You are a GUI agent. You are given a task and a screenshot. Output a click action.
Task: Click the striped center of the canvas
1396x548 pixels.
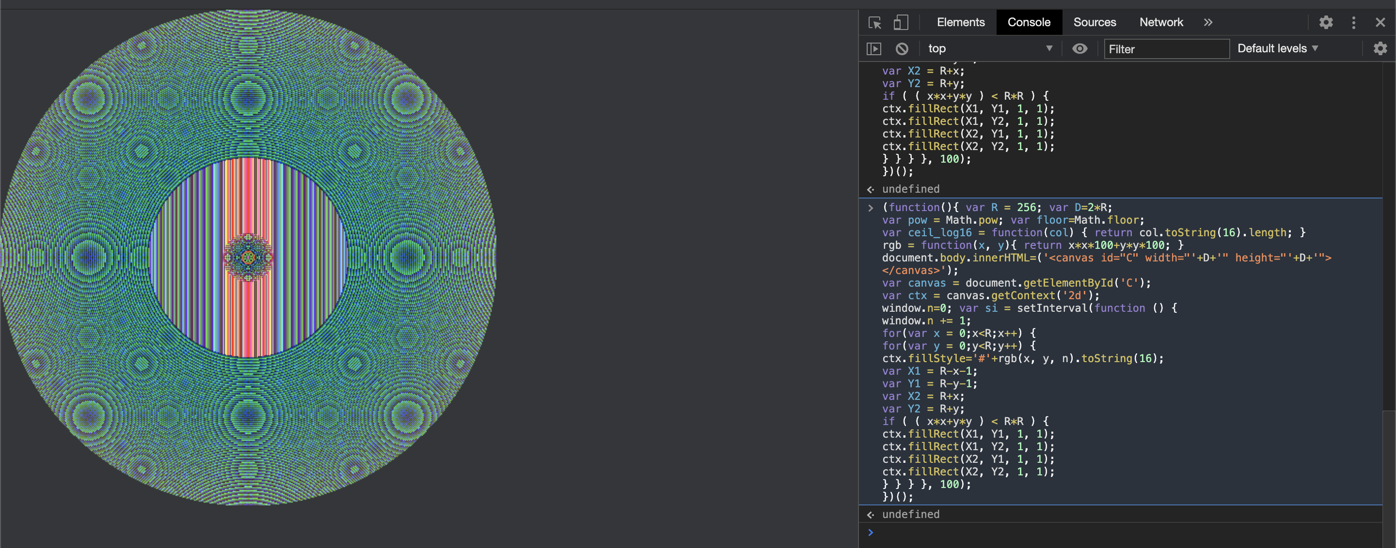coord(248,258)
